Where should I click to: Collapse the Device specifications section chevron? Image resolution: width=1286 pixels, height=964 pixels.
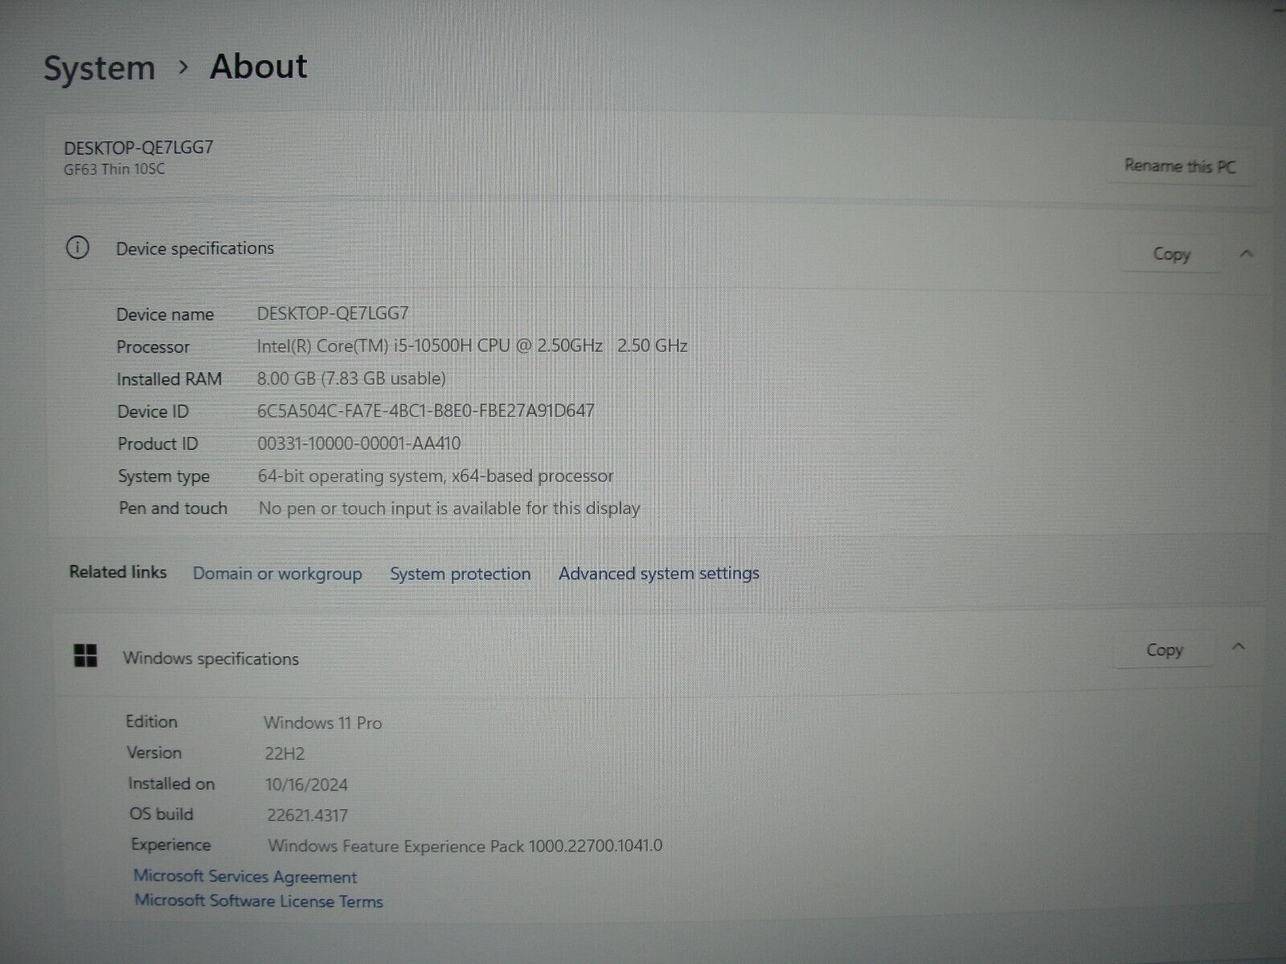[x=1247, y=254]
